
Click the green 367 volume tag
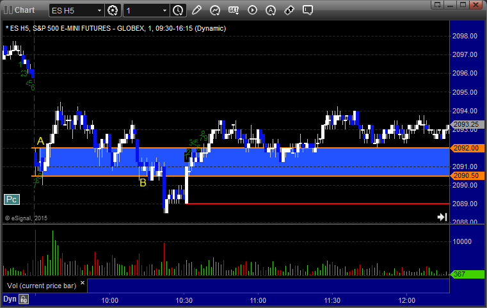(467, 274)
